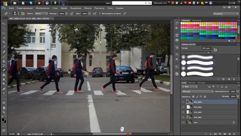Toggle lock all padlock icon
The image size is (241, 136).
tap(205, 97)
